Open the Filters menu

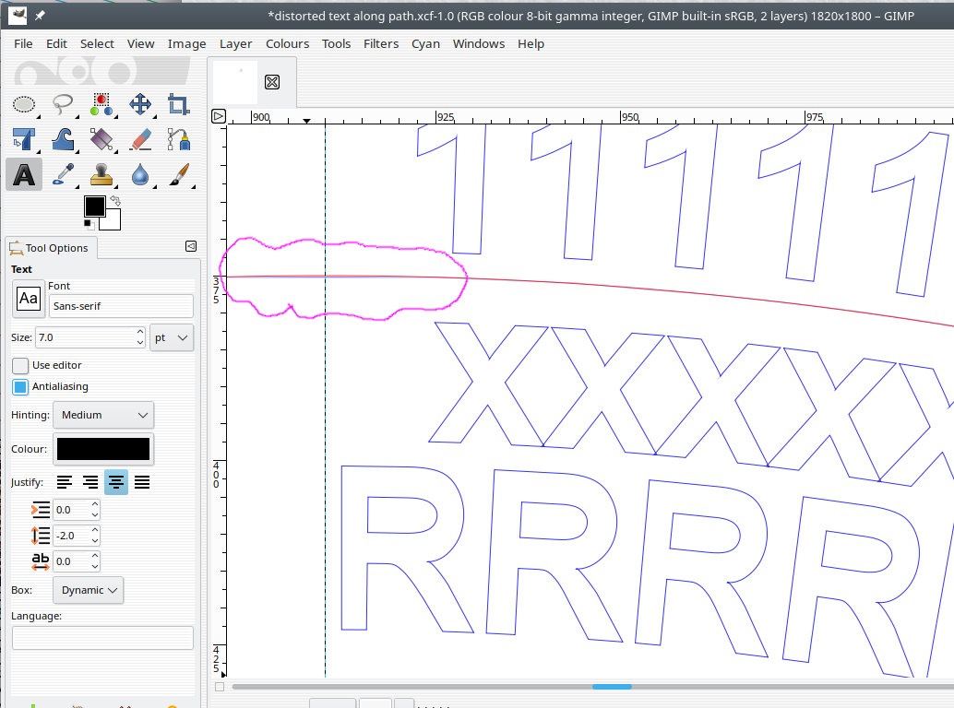(381, 43)
